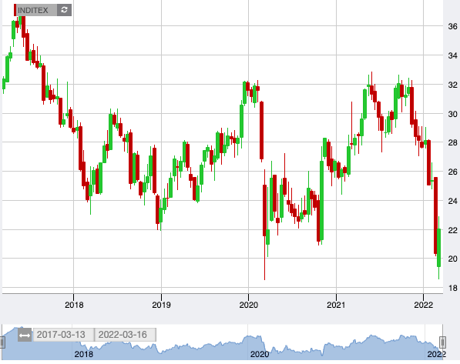Select the INDITEX series legend label
This screenshot has height=364, width=460.
tap(33, 10)
